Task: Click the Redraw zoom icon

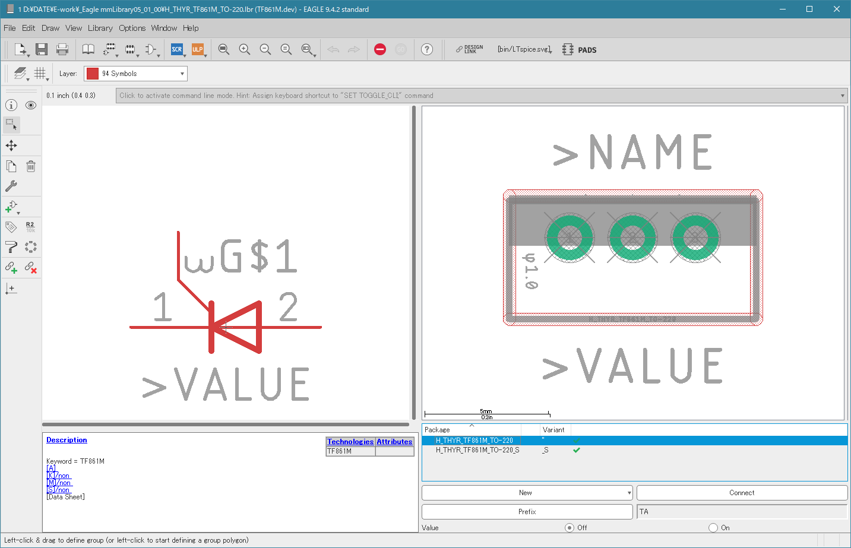Action: [286, 49]
